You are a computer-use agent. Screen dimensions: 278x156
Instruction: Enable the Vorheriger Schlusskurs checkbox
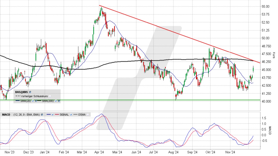click(50, 96)
